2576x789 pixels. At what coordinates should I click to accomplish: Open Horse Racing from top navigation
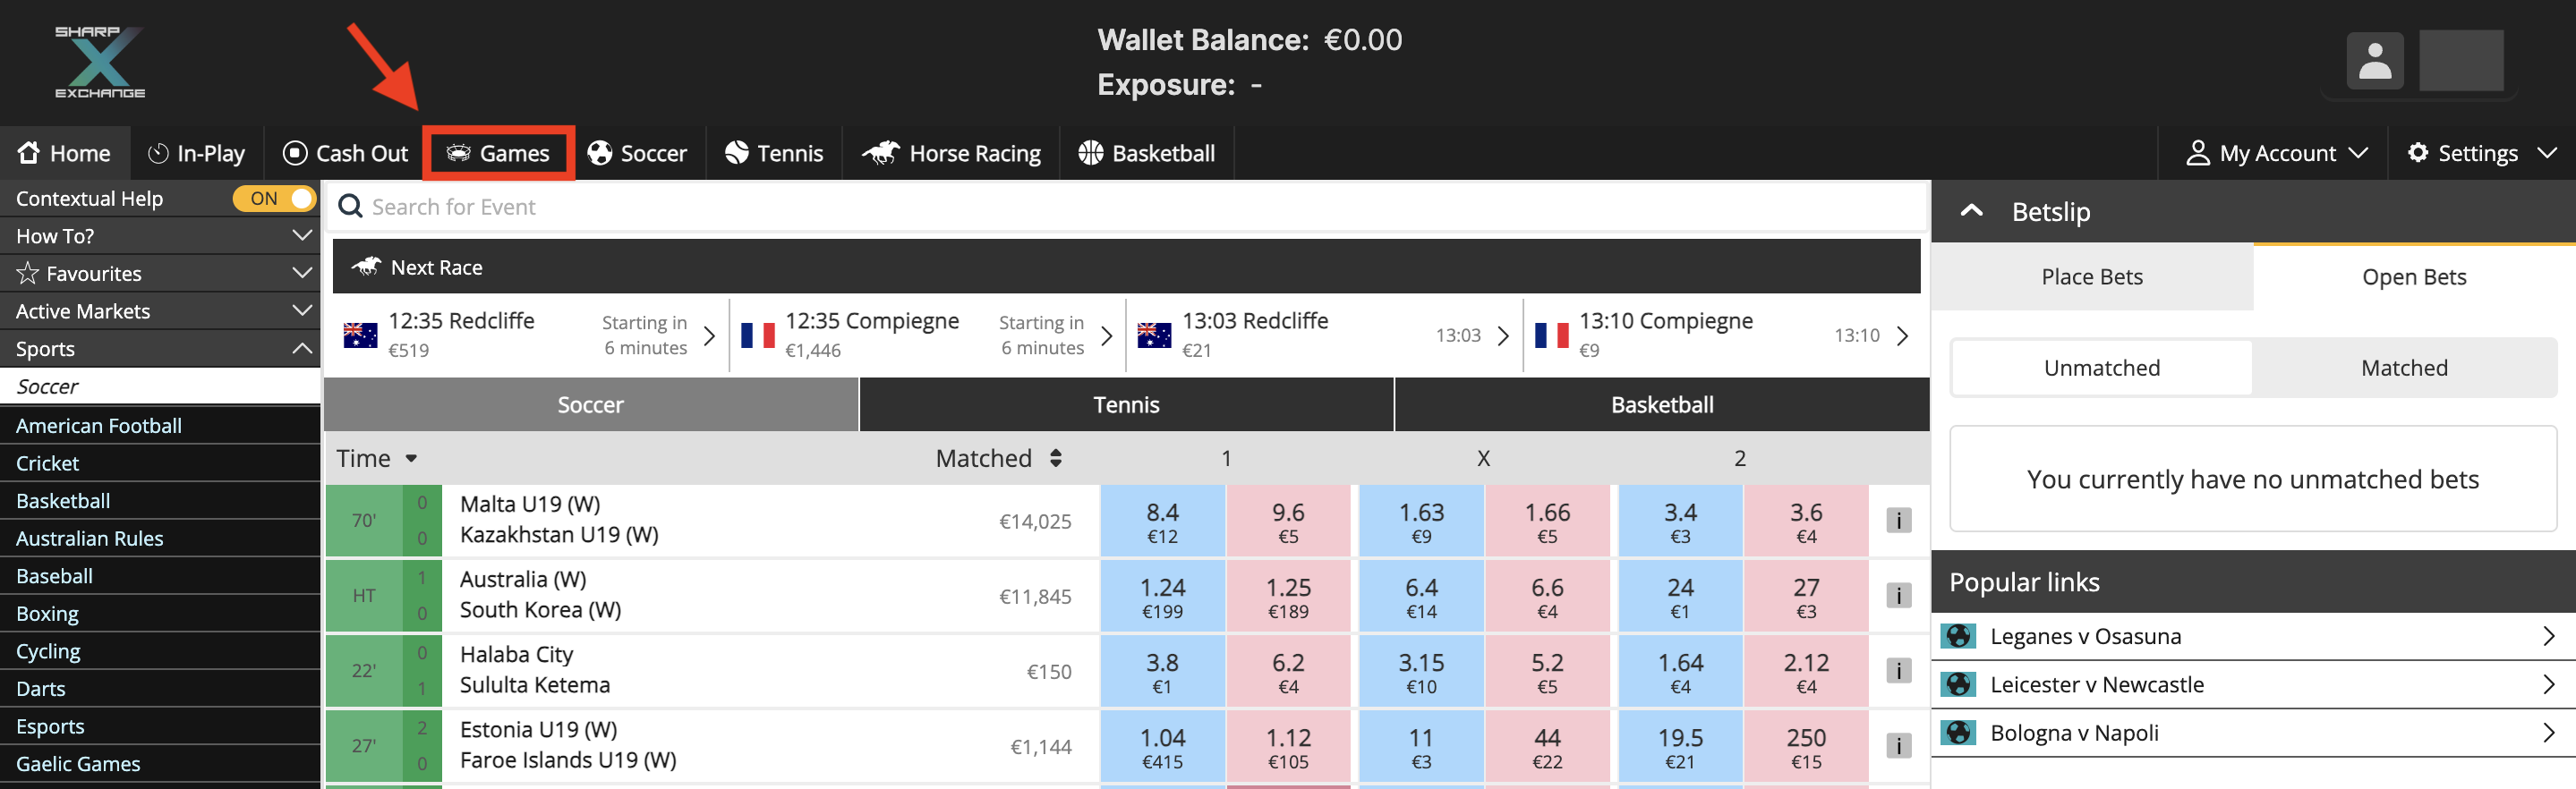pos(952,153)
